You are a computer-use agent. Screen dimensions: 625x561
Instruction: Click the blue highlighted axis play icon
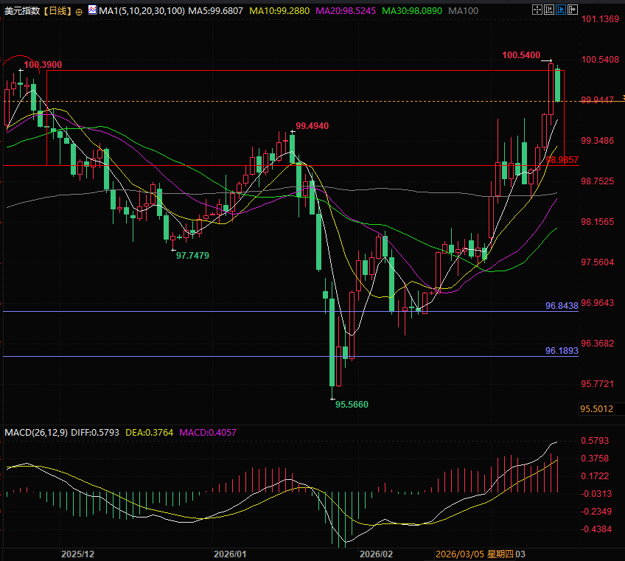[x=560, y=10]
